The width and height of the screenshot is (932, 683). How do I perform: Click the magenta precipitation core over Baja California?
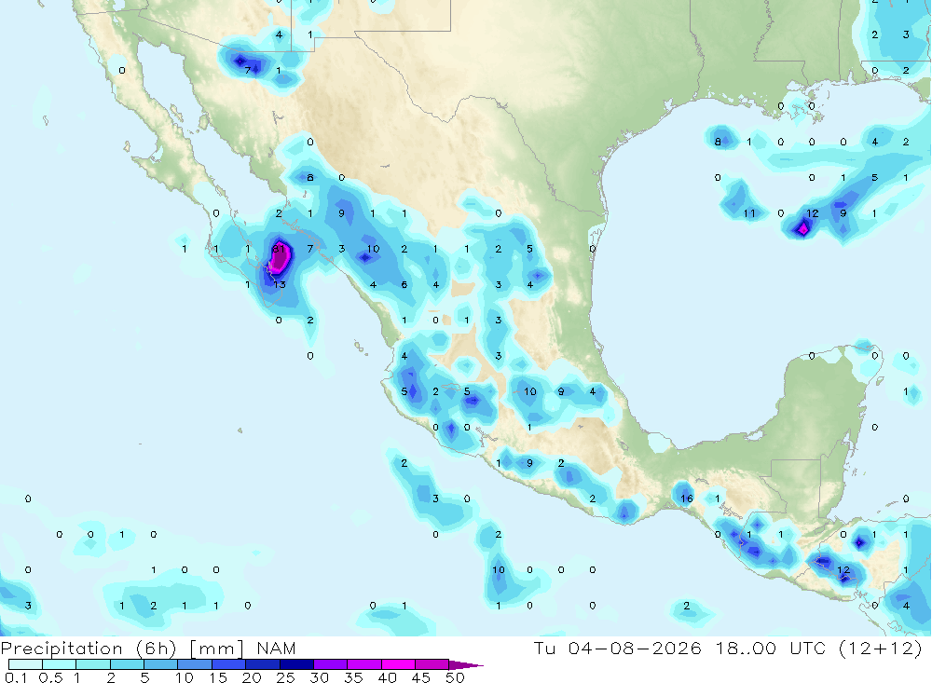[x=280, y=258]
